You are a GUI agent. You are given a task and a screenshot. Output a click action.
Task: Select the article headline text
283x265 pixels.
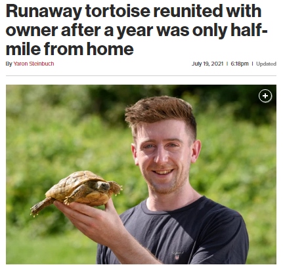(x=137, y=30)
